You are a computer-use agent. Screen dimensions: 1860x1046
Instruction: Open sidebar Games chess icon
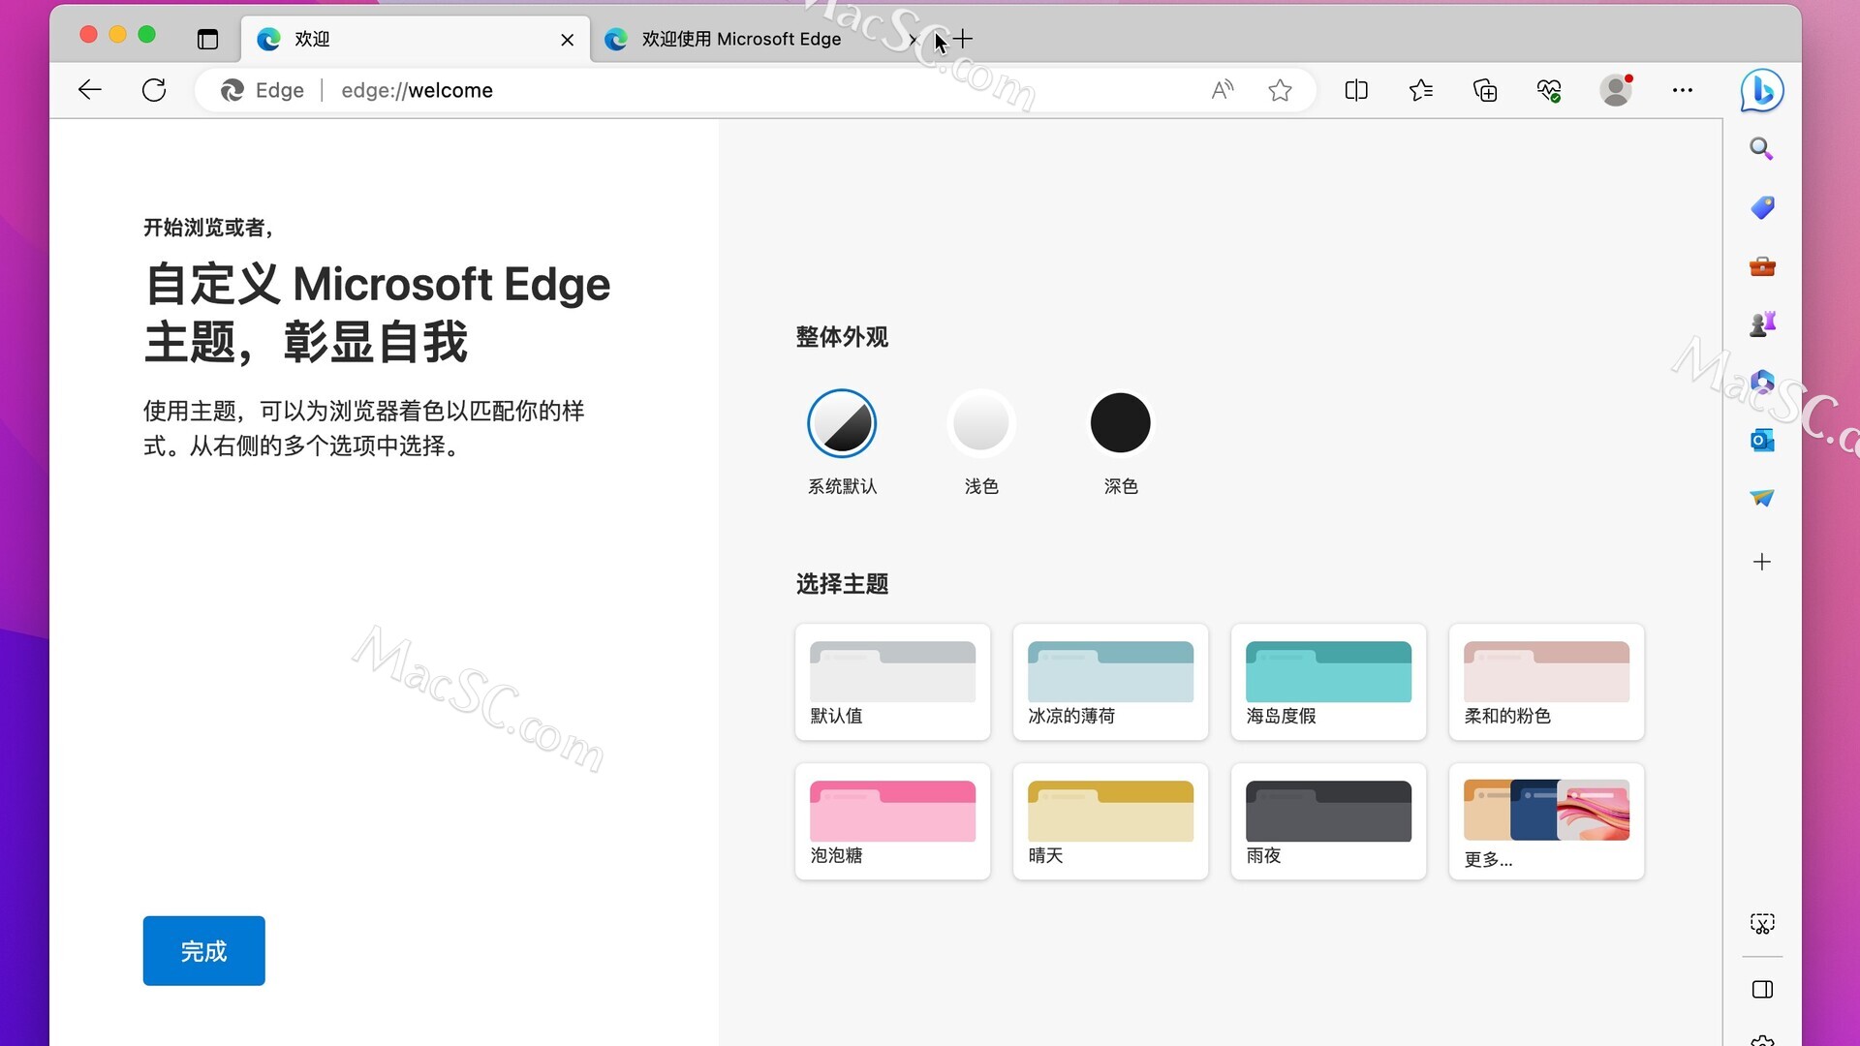coord(1762,324)
